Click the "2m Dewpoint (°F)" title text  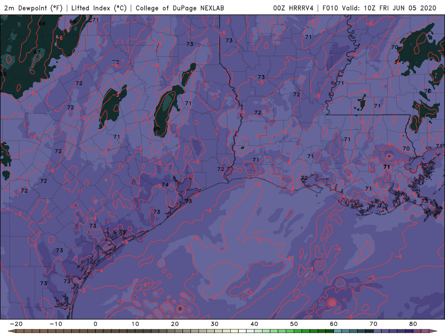pos(33,8)
